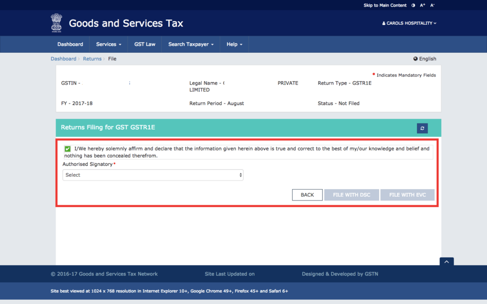Click the FILE WITH DSC button

click(351, 195)
